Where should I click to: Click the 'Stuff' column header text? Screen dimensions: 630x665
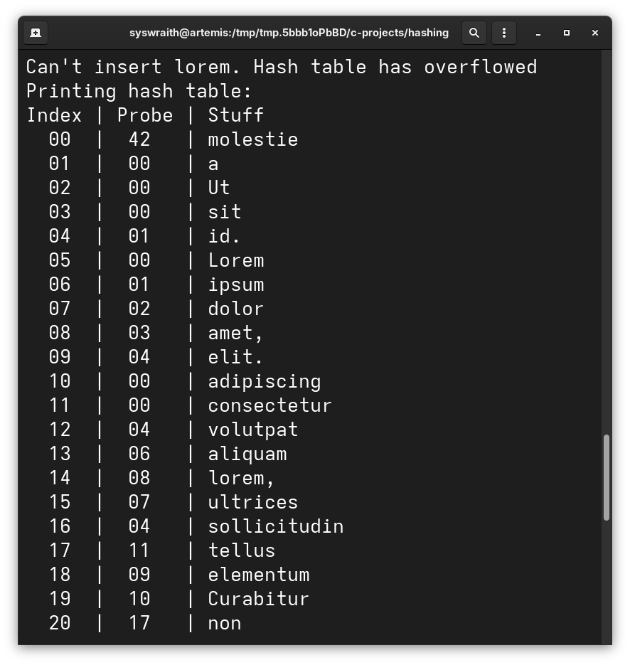click(235, 115)
